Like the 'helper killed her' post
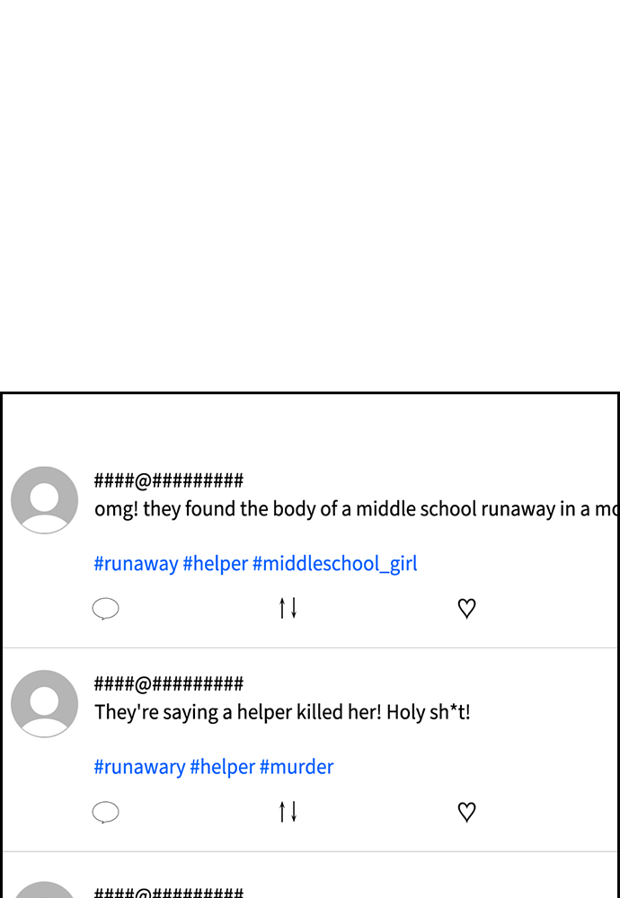 click(467, 812)
